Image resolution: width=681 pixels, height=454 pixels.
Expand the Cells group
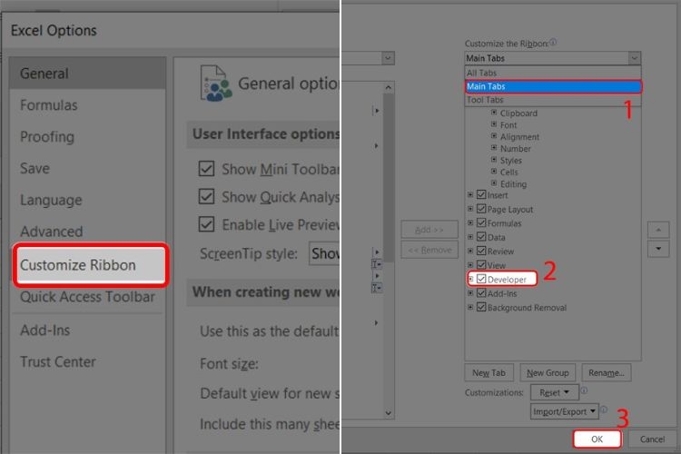coord(494,172)
